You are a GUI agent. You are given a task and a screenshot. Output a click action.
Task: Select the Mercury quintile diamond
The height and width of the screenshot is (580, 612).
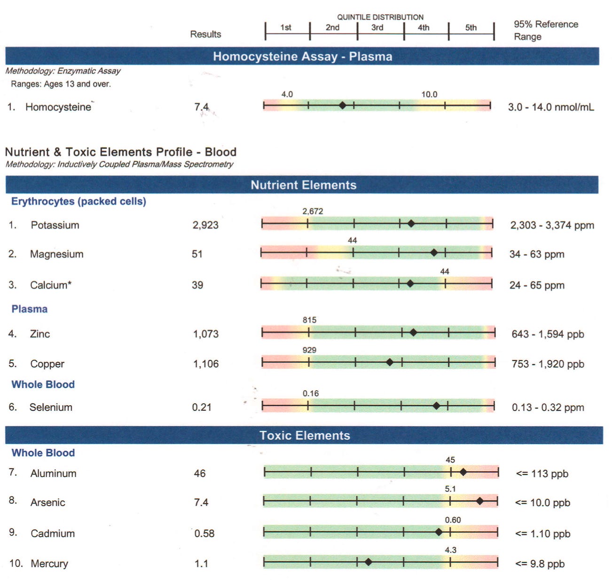pyautogui.click(x=368, y=562)
